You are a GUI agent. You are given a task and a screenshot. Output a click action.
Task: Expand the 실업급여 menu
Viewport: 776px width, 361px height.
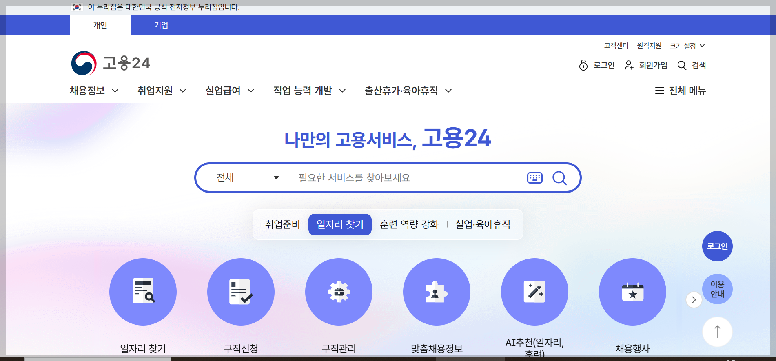tap(230, 91)
